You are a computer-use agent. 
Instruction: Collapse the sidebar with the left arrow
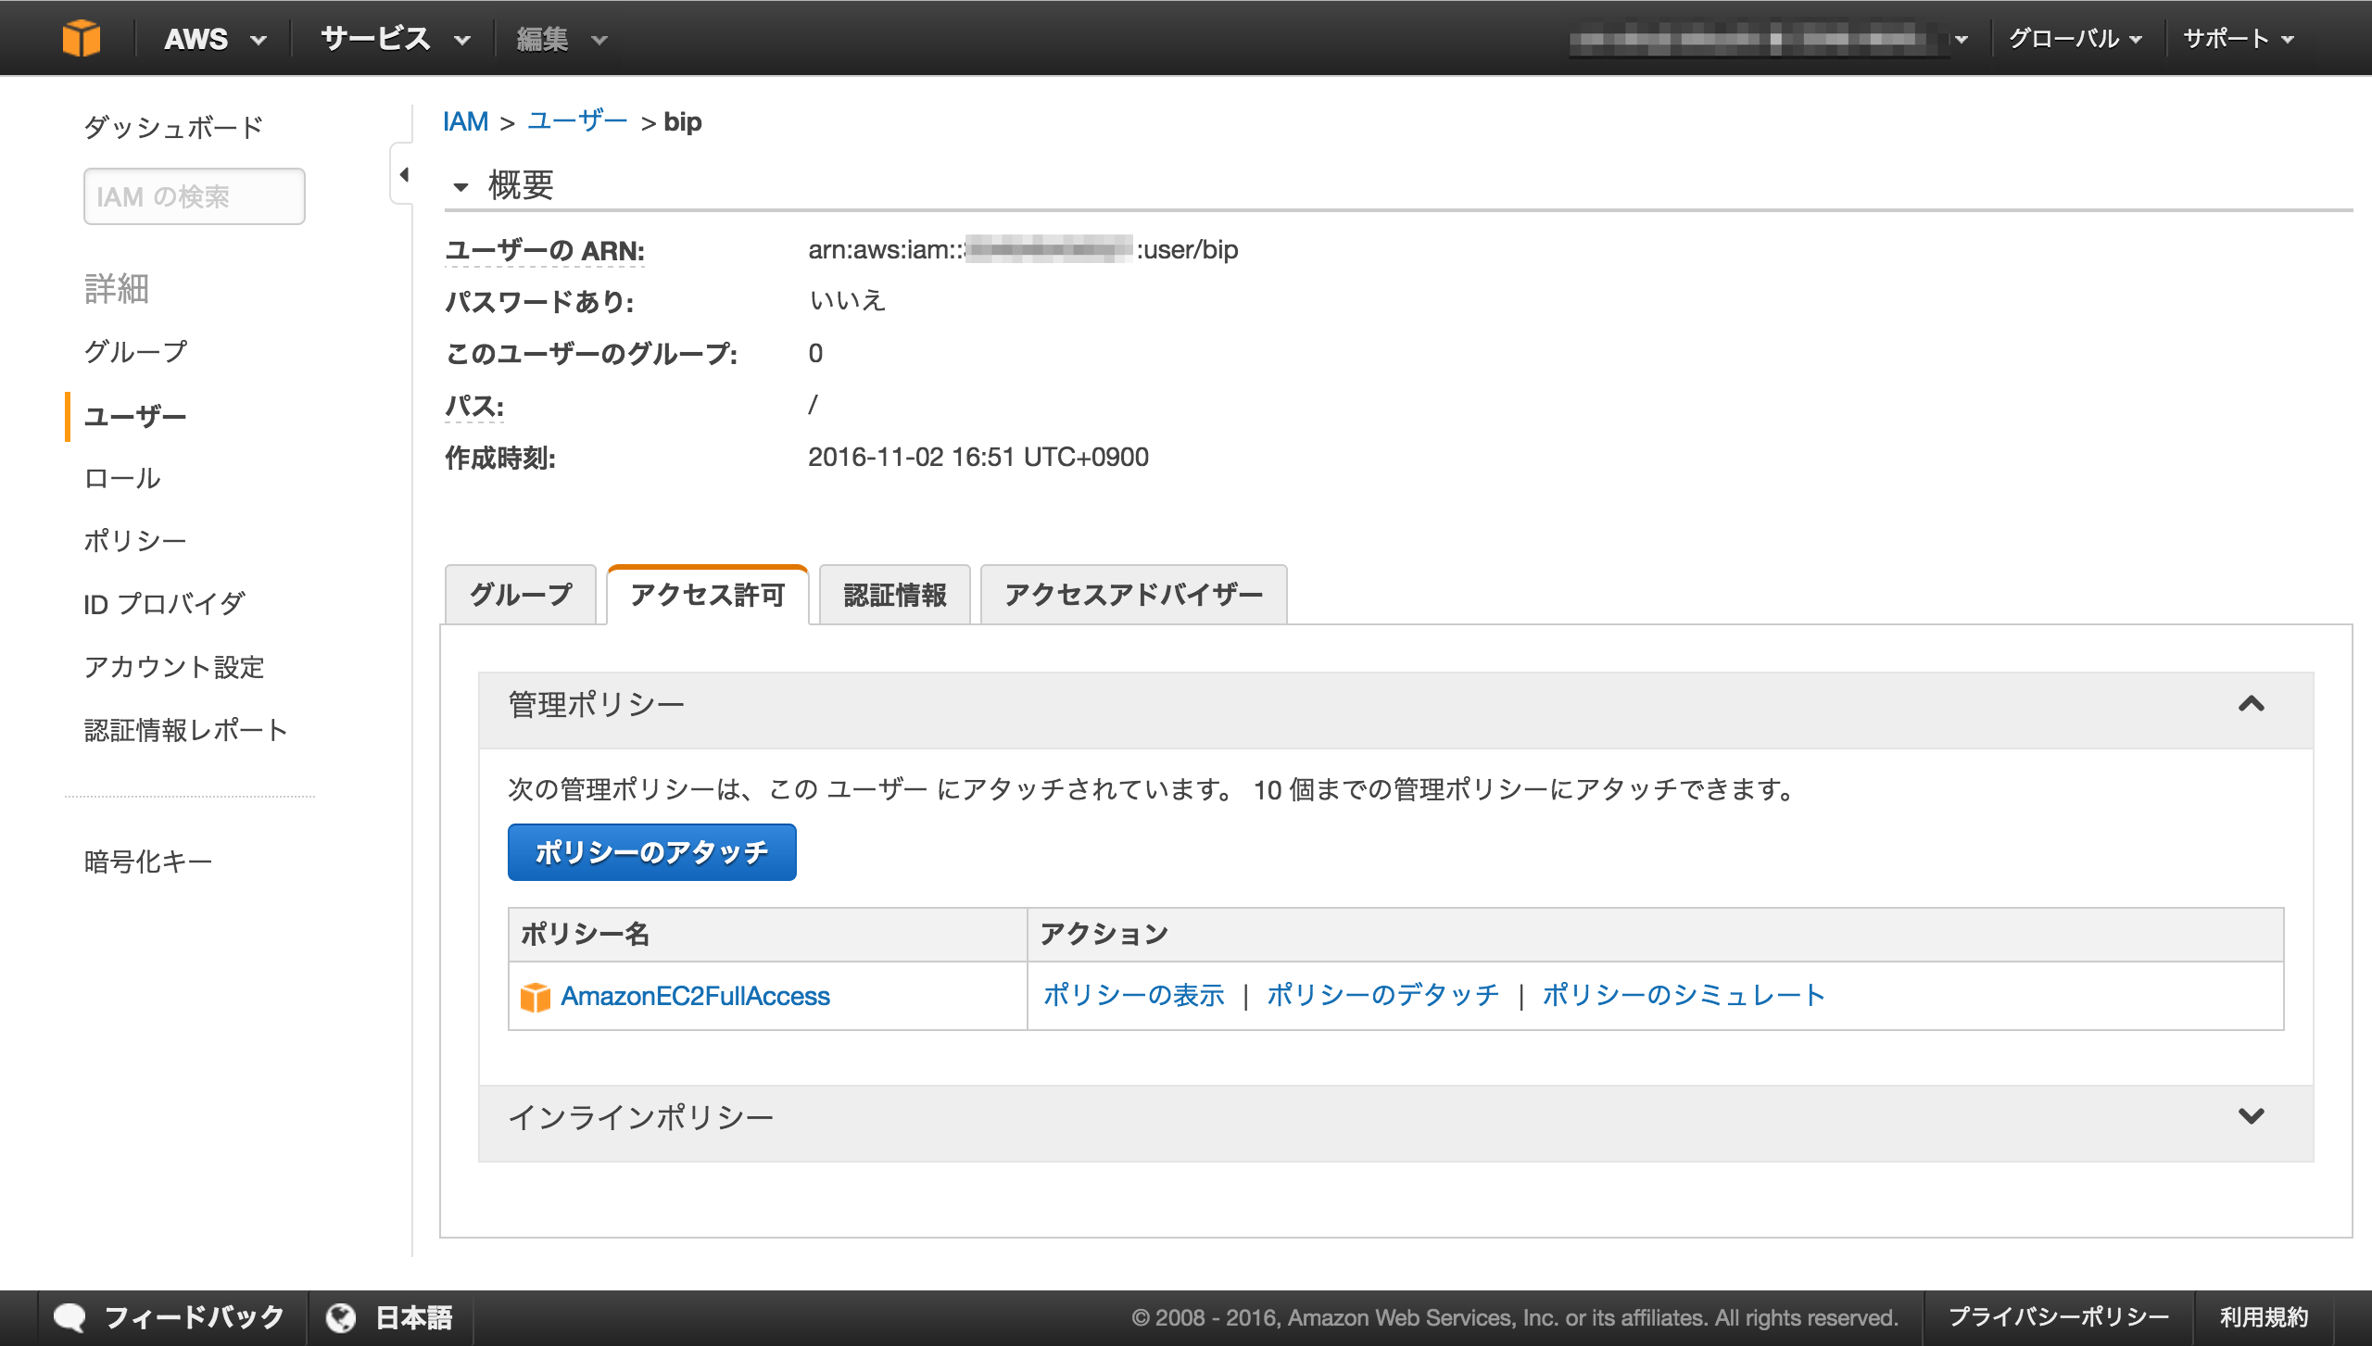(x=404, y=174)
